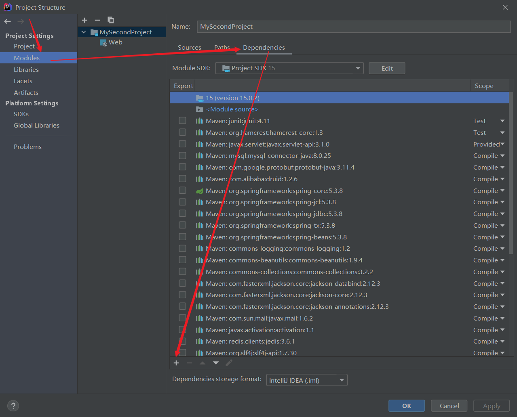Open Artifacts settings

tap(26, 93)
